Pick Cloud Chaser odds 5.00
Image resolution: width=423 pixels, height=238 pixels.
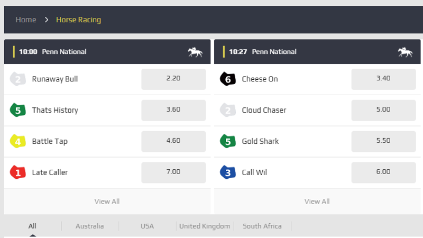click(x=384, y=110)
